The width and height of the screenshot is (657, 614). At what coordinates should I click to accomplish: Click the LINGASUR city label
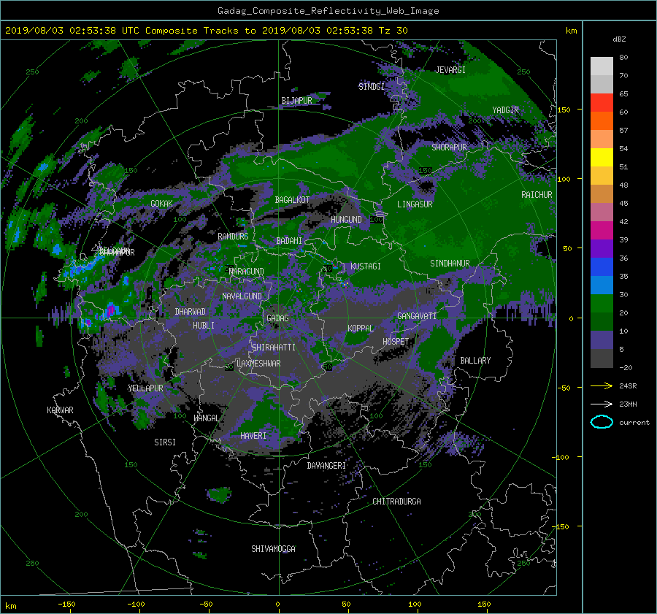click(x=415, y=204)
